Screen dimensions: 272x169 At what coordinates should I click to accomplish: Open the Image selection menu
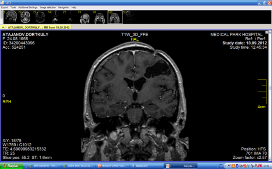[48, 8]
